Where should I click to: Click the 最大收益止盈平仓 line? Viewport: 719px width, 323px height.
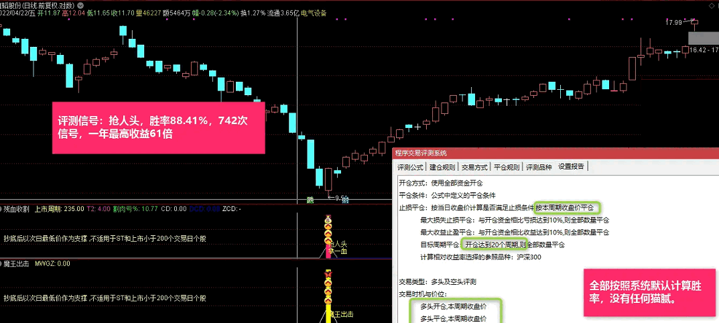pyautogui.click(x=515, y=232)
